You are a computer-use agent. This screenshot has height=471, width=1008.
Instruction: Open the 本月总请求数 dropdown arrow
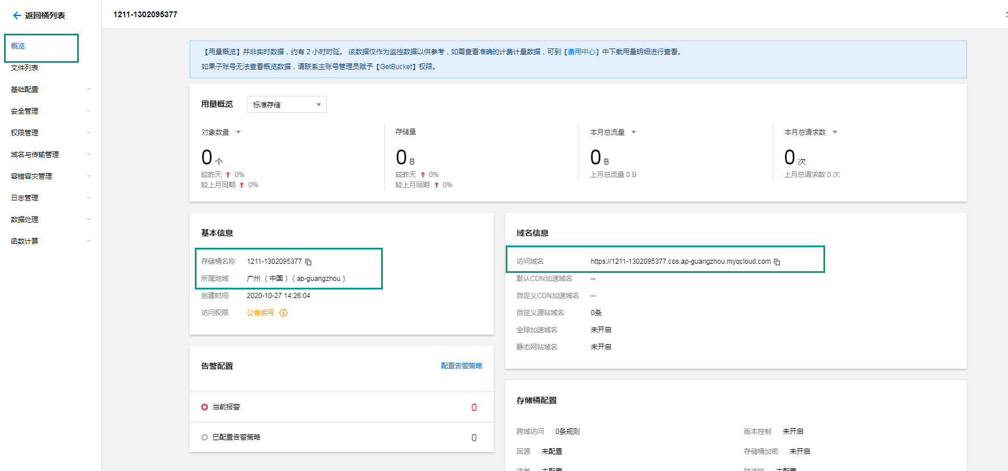pos(835,132)
